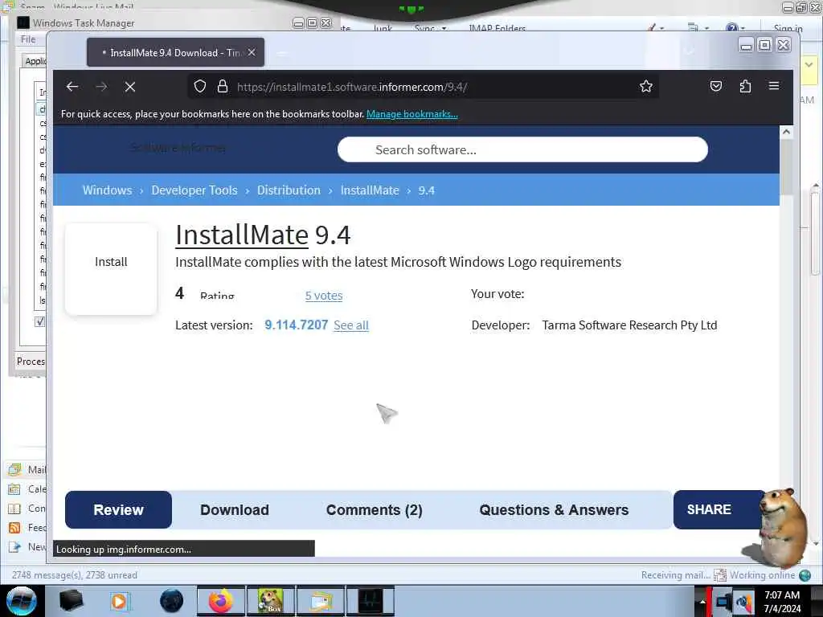
Task: Open the InstallMate breadcrumb link
Action: tap(370, 190)
